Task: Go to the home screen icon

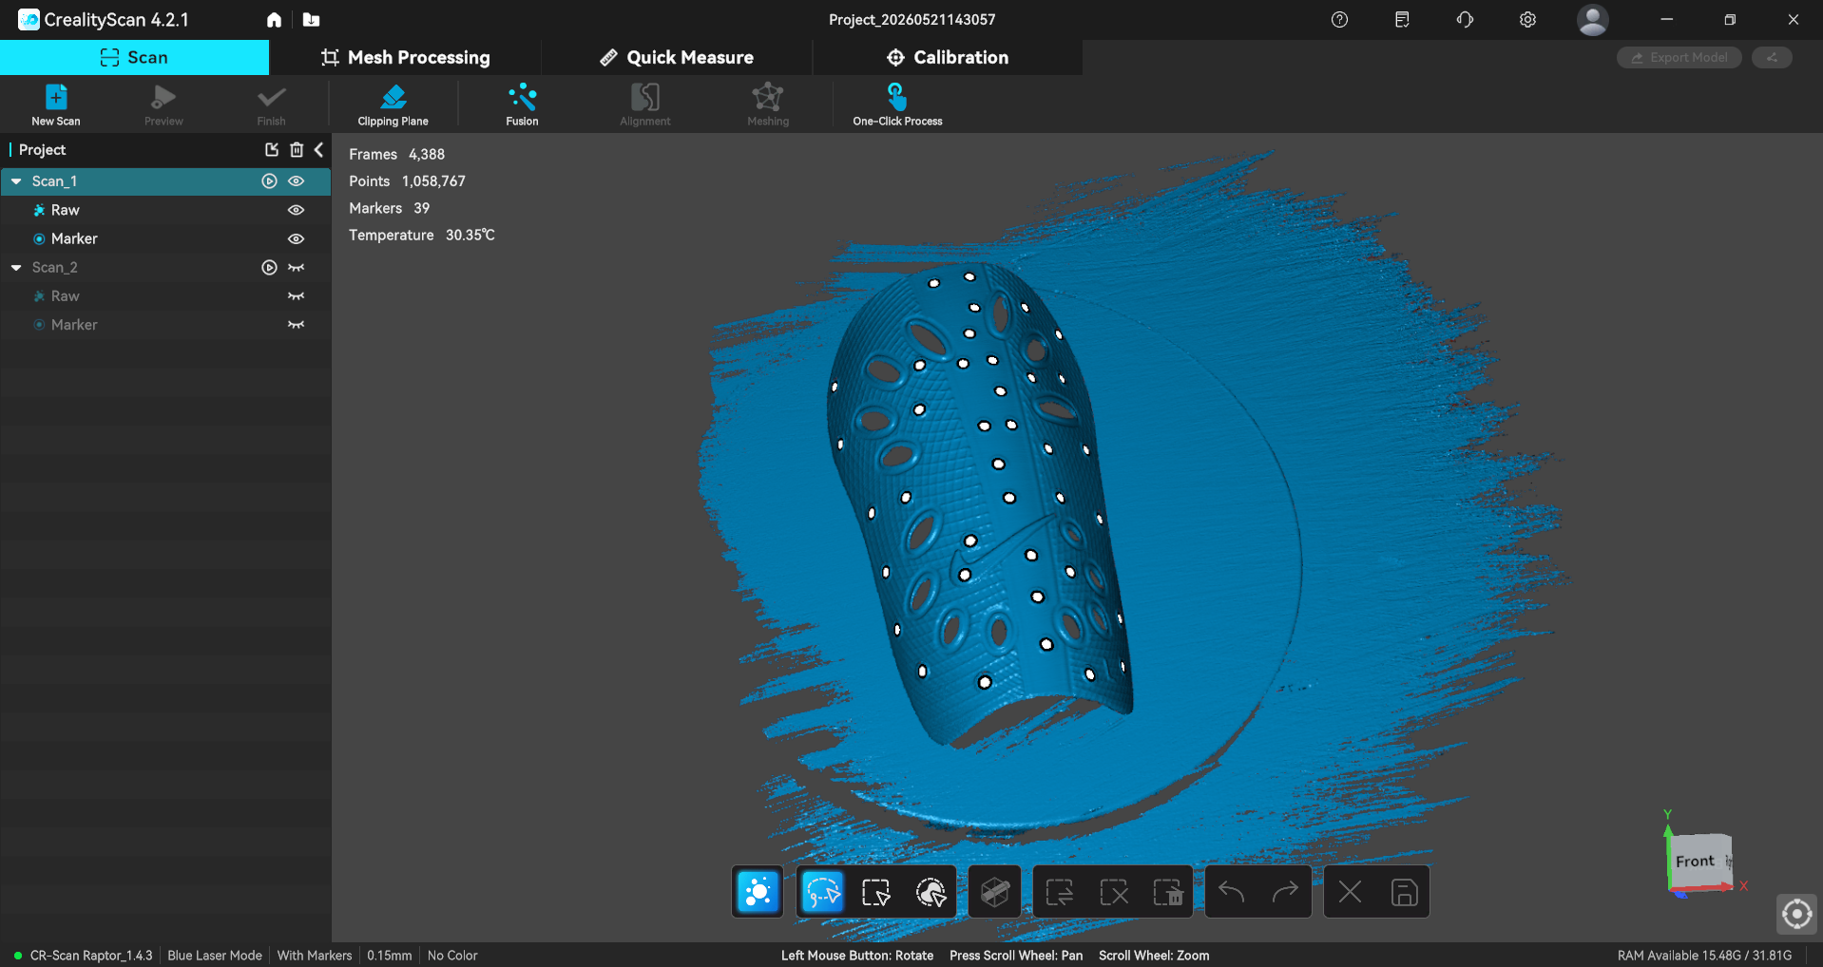Action: click(x=274, y=19)
